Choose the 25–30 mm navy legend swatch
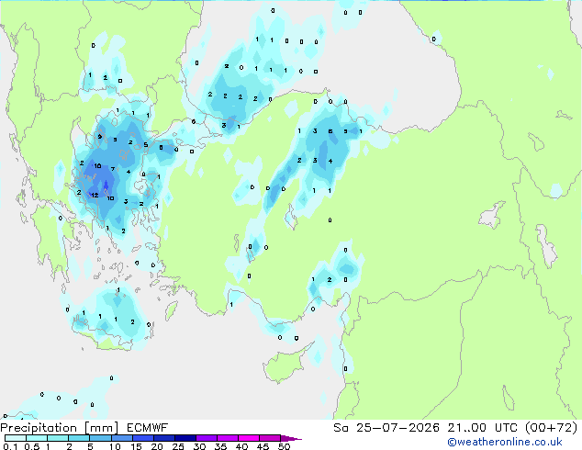The width and height of the screenshot is (582, 450). [x=185, y=438]
